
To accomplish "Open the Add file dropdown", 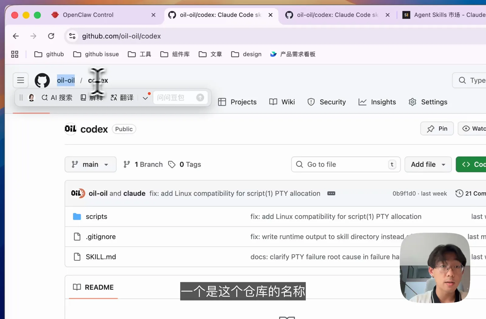I will click(x=428, y=165).
